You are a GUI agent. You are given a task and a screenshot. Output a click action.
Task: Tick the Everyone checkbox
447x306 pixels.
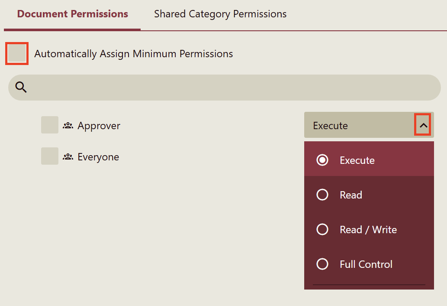(50, 156)
